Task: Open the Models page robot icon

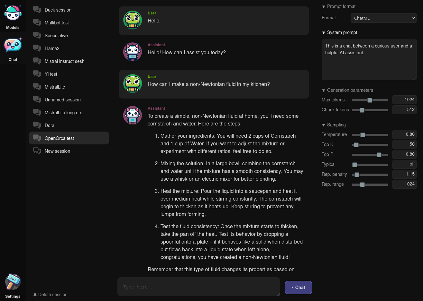Action: click(13, 13)
